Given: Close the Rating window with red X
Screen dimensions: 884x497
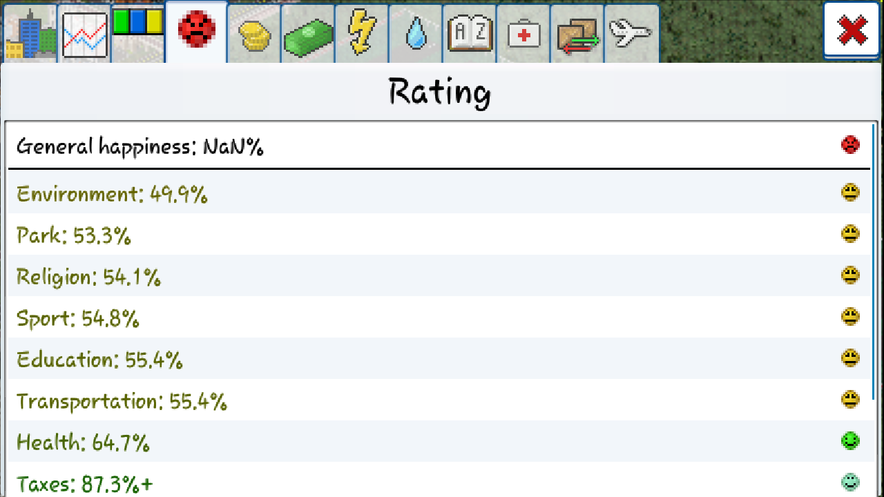Looking at the screenshot, I should (x=852, y=30).
